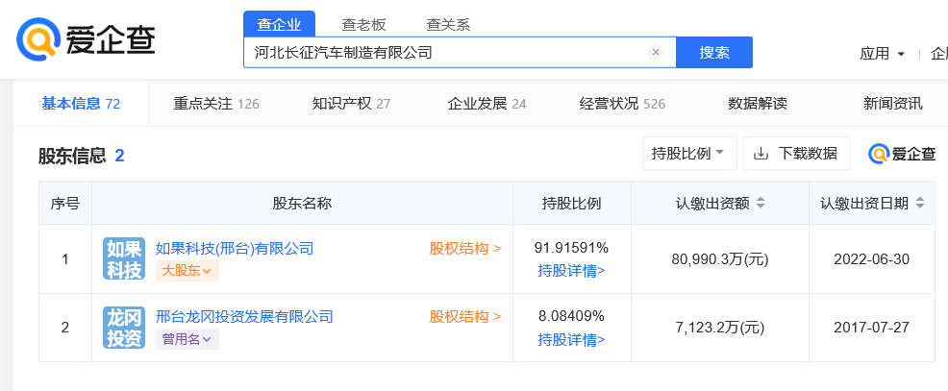The width and height of the screenshot is (948, 391).
Task: Click the blue 搜索 button
Action: (x=714, y=53)
